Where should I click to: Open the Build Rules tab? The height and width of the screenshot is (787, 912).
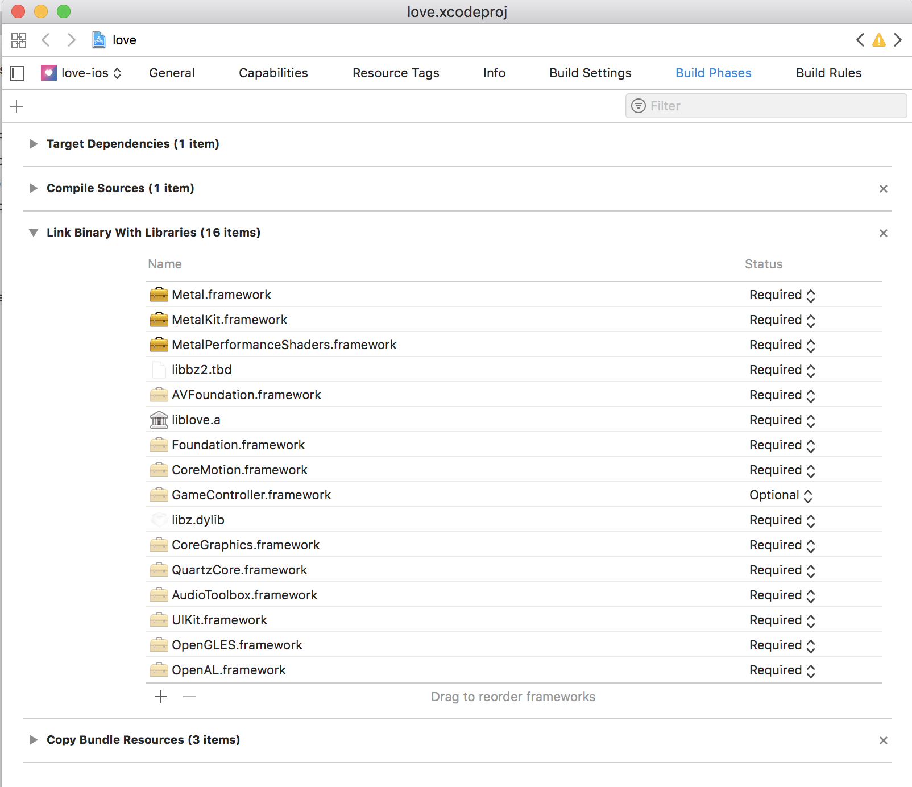(x=829, y=73)
